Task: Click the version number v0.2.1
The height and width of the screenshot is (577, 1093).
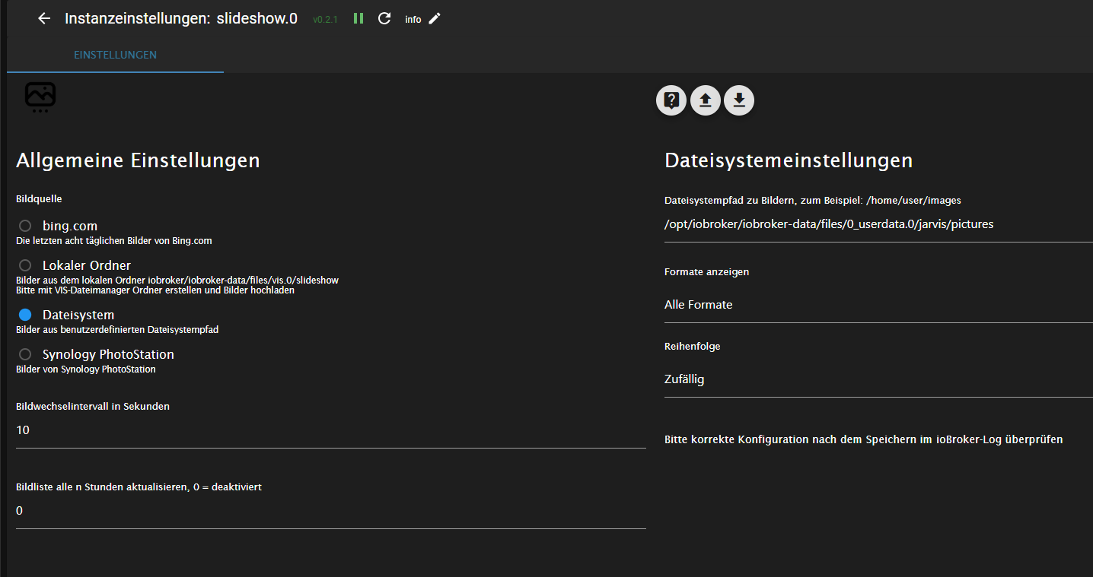Action: pos(325,20)
